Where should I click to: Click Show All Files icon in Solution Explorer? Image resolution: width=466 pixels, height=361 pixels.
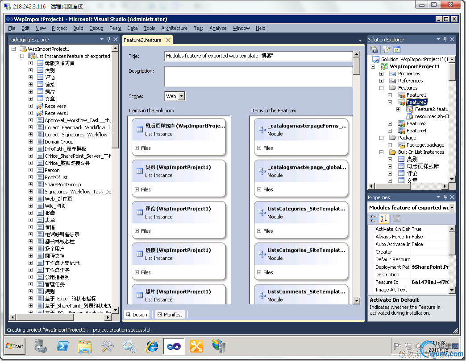(x=387, y=49)
